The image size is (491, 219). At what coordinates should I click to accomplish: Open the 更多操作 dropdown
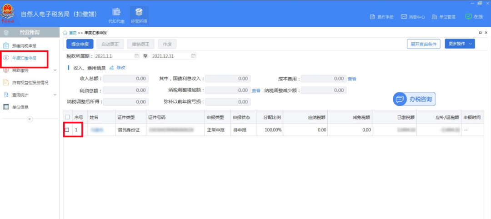pyautogui.click(x=459, y=44)
